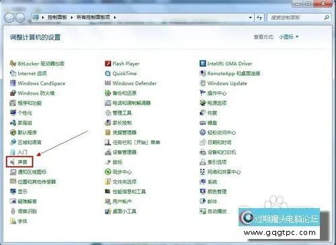Open the 桌面小工具 link
The width and height of the screenshot is (336, 245).
(124, 211)
